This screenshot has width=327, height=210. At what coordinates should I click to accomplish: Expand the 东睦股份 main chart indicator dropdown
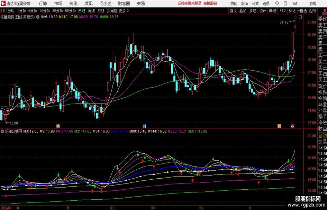coord(38,17)
